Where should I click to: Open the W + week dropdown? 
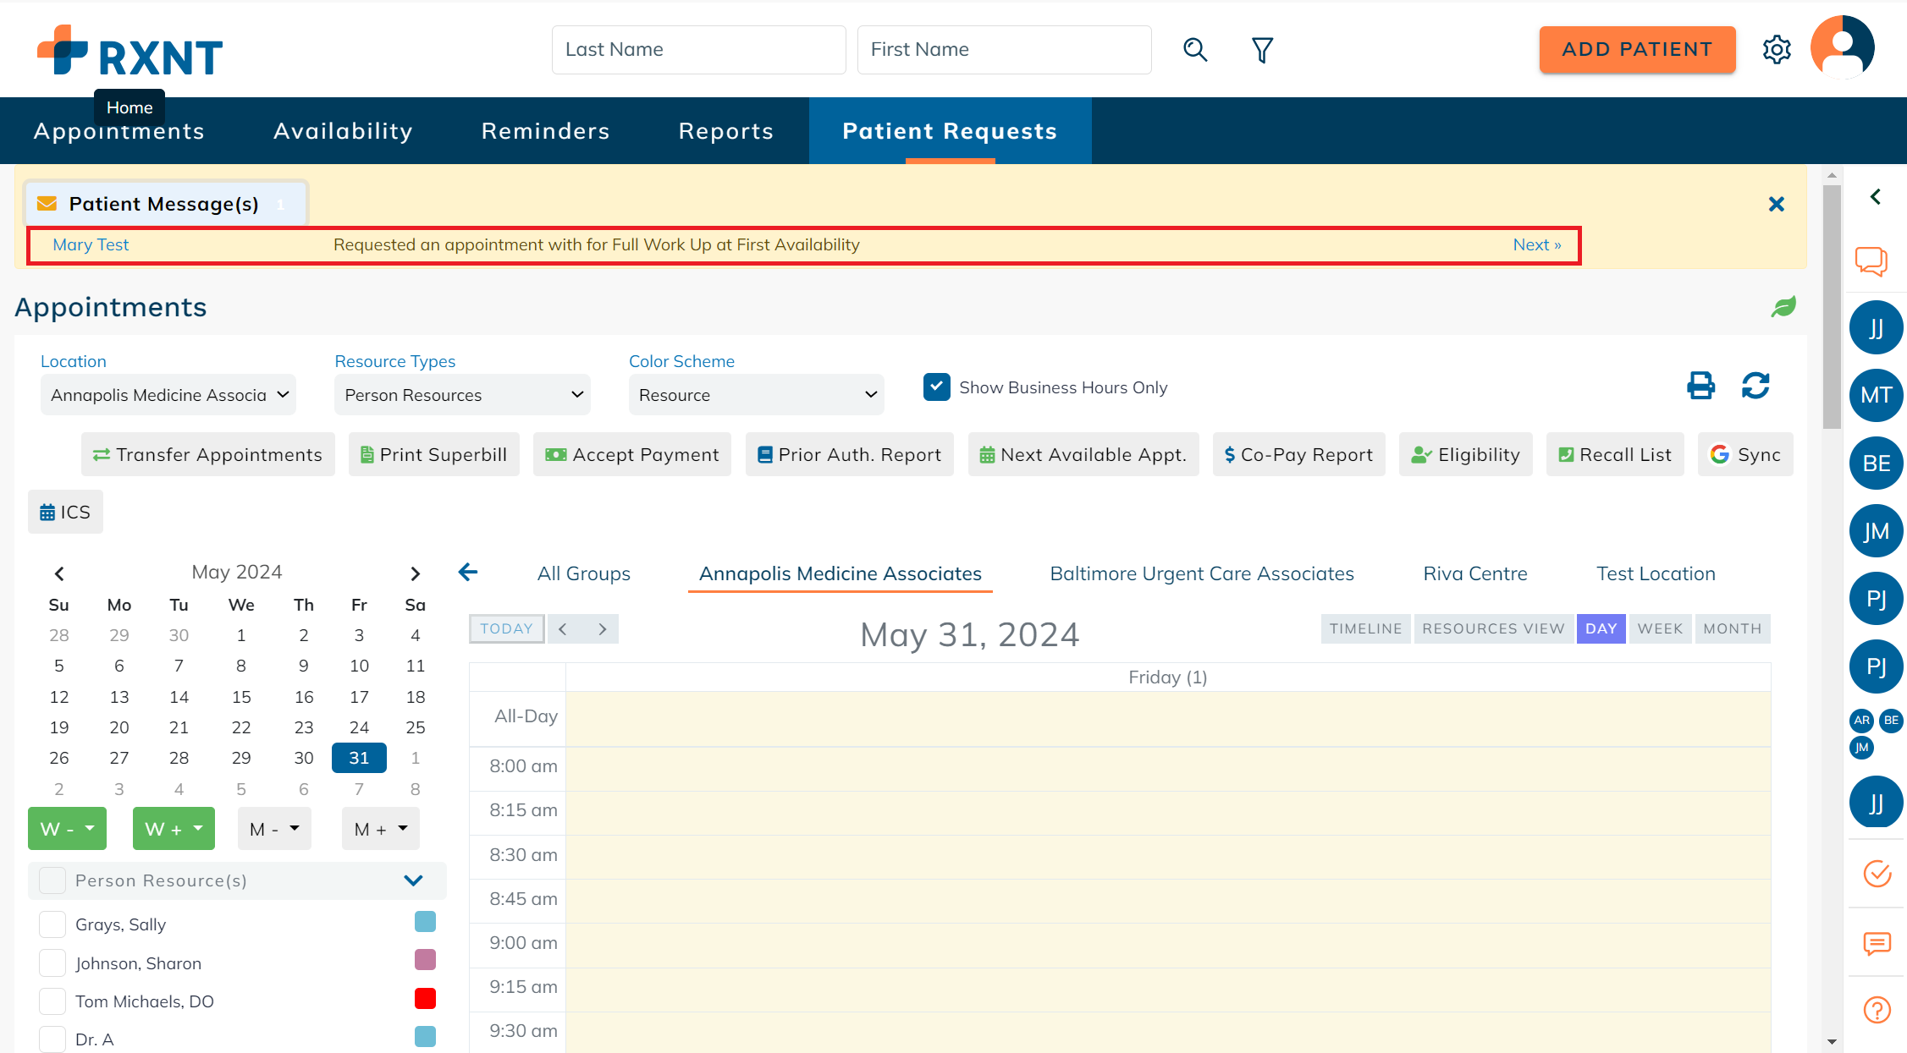tap(174, 829)
